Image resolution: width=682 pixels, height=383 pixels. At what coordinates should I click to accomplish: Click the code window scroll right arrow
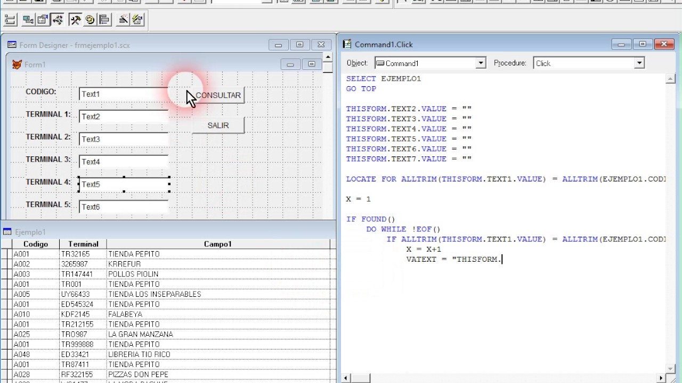[661, 378]
